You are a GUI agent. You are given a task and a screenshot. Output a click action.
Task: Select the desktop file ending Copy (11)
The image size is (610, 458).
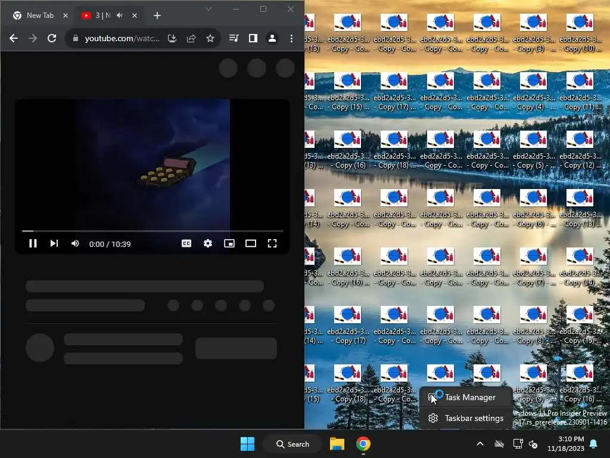coord(580,91)
